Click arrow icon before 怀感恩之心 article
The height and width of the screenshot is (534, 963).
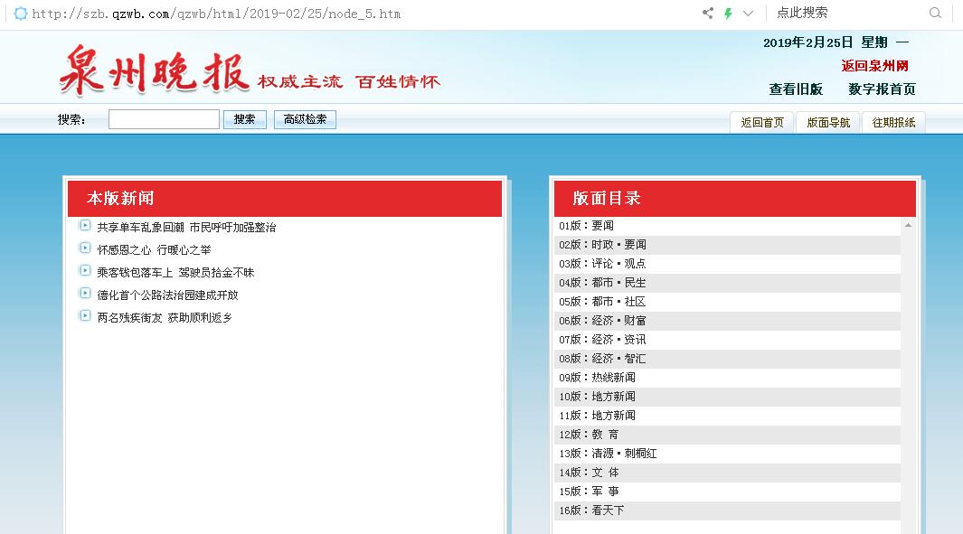click(85, 248)
